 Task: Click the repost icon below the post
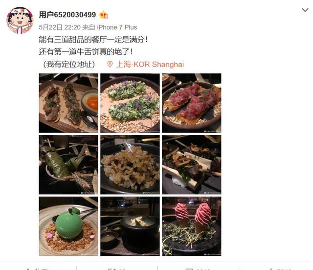(112, 269)
